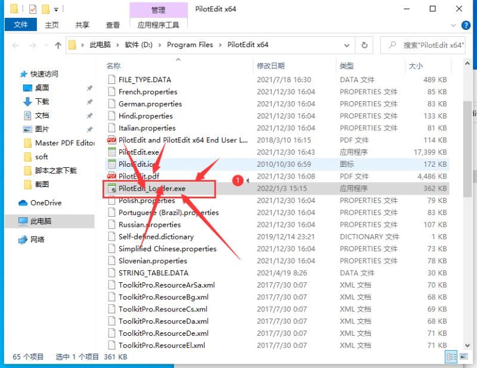Click the ToolkitPro.ResourceArSa.xml file icon
The height and width of the screenshot is (368, 477).
[111, 285]
